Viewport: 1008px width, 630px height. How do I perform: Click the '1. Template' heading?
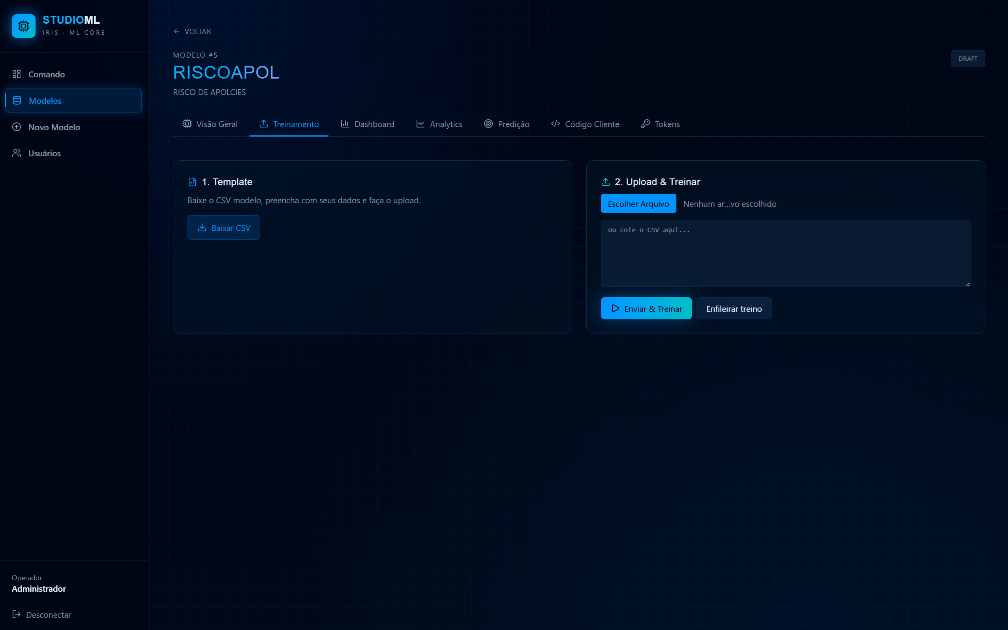click(x=227, y=182)
